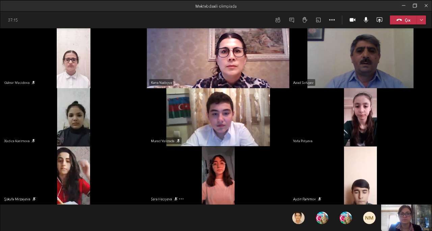Viewport: 432px width, 231px height.
Task: Minimize the Teams meeting window
Action: [x=404, y=6]
